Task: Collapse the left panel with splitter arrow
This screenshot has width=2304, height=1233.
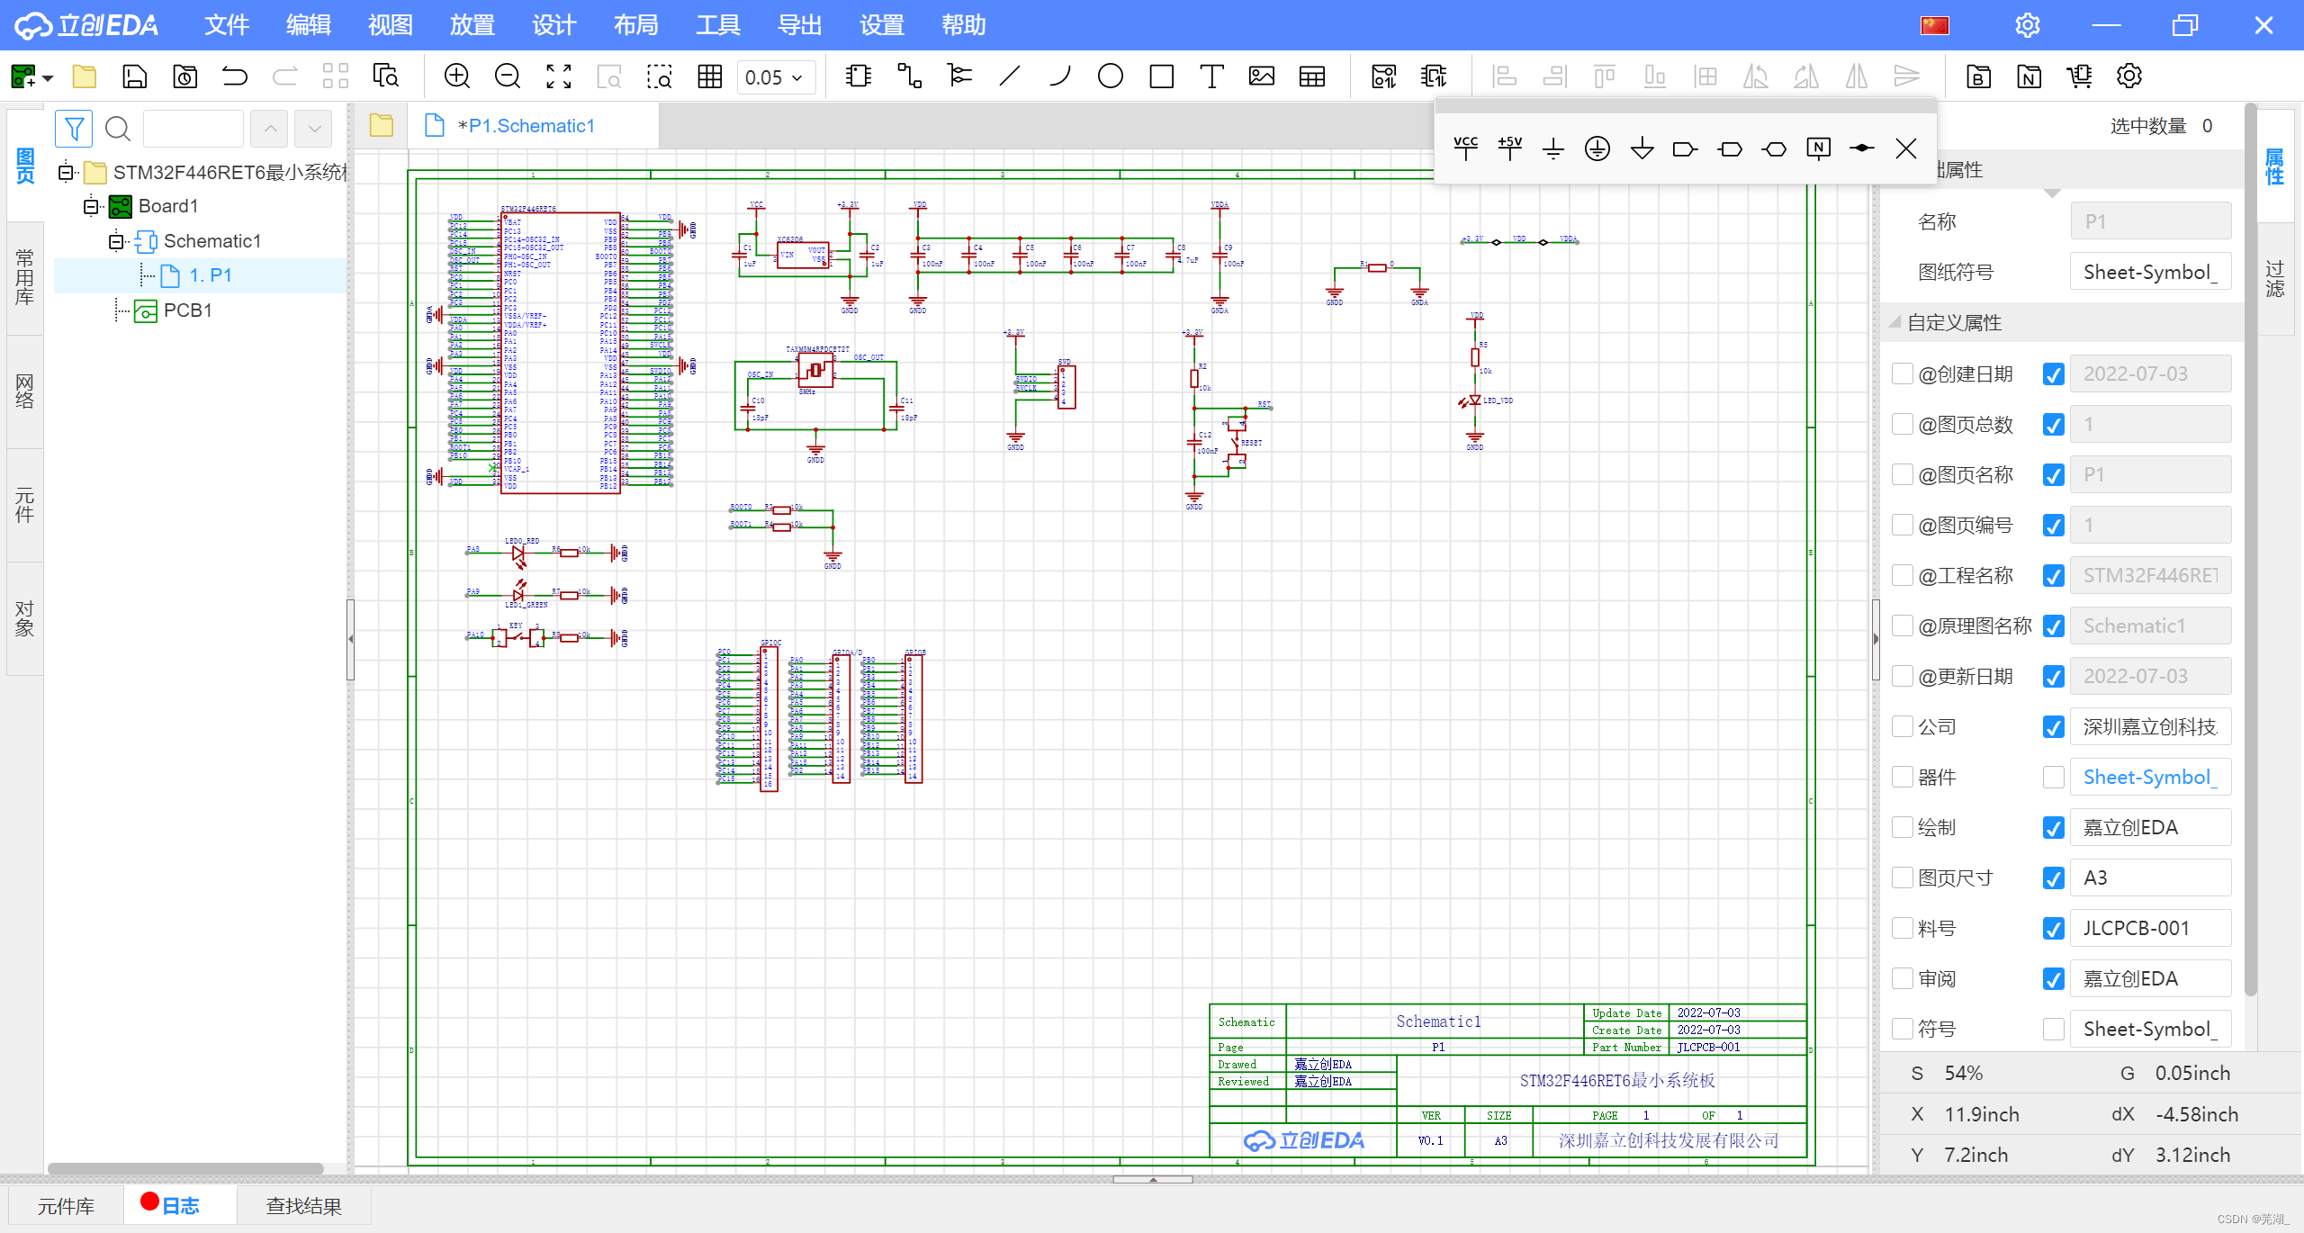Action: coord(350,639)
